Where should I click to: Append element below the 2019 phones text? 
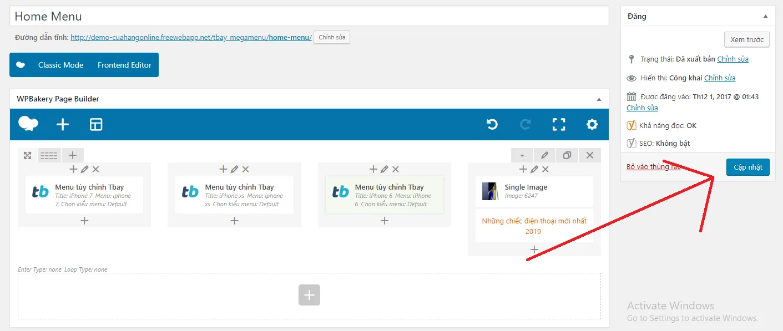coord(534,249)
